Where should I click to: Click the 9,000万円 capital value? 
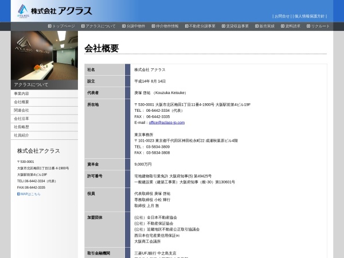tap(143, 165)
